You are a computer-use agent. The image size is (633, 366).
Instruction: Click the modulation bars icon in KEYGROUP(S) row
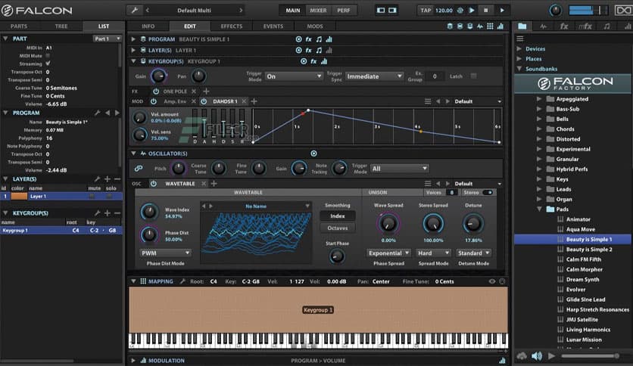pos(324,61)
